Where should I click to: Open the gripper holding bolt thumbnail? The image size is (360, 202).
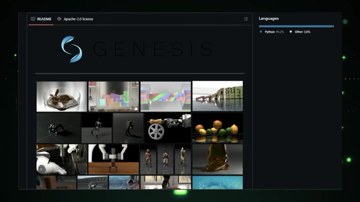(x=114, y=159)
